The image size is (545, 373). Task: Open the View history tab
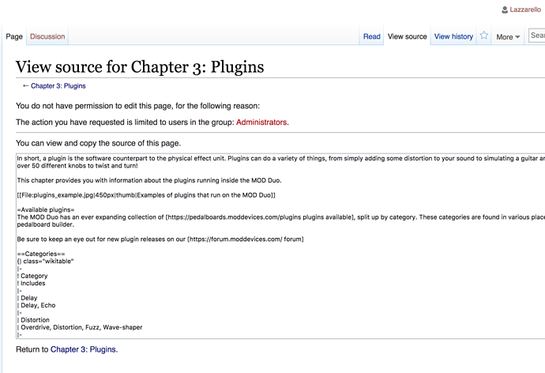pyautogui.click(x=453, y=36)
